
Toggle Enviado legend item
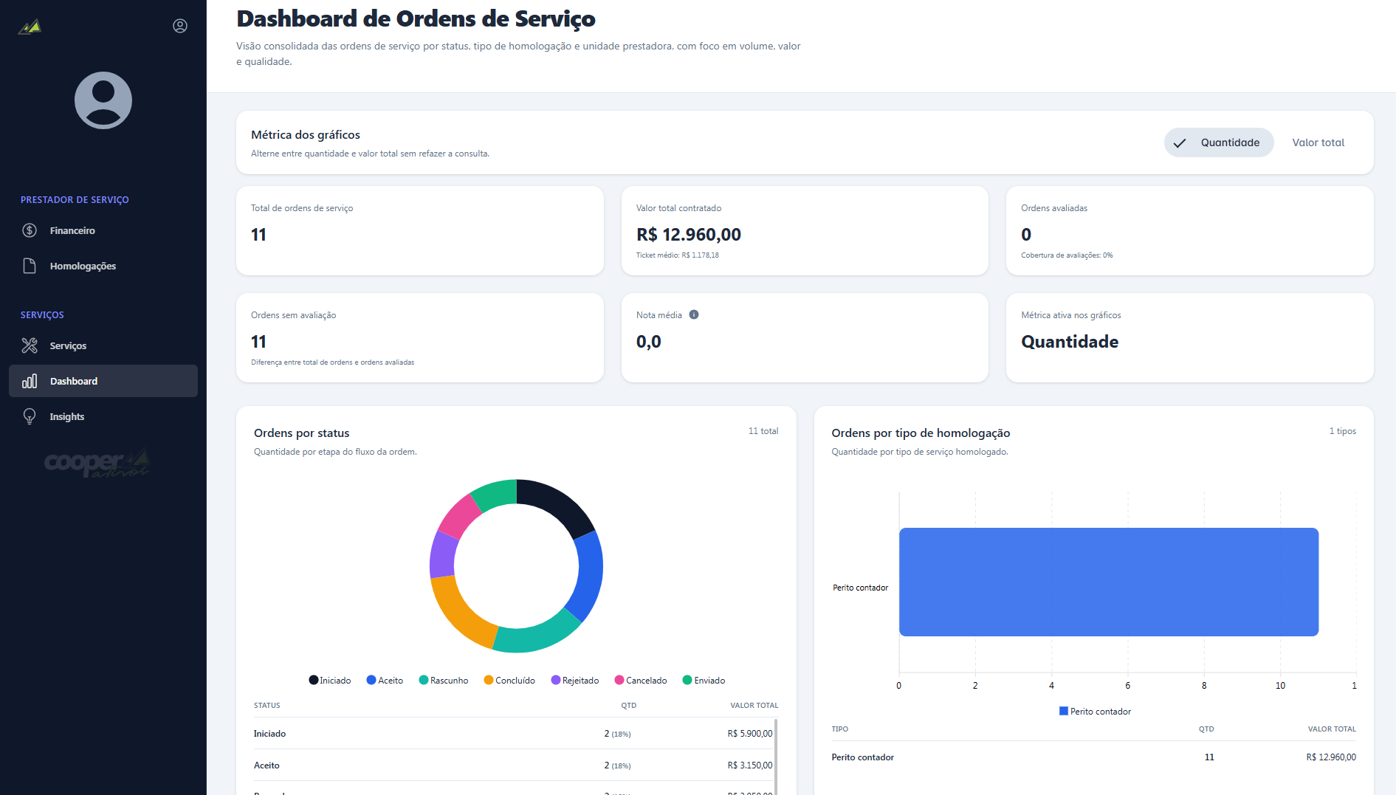[x=704, y=681]
